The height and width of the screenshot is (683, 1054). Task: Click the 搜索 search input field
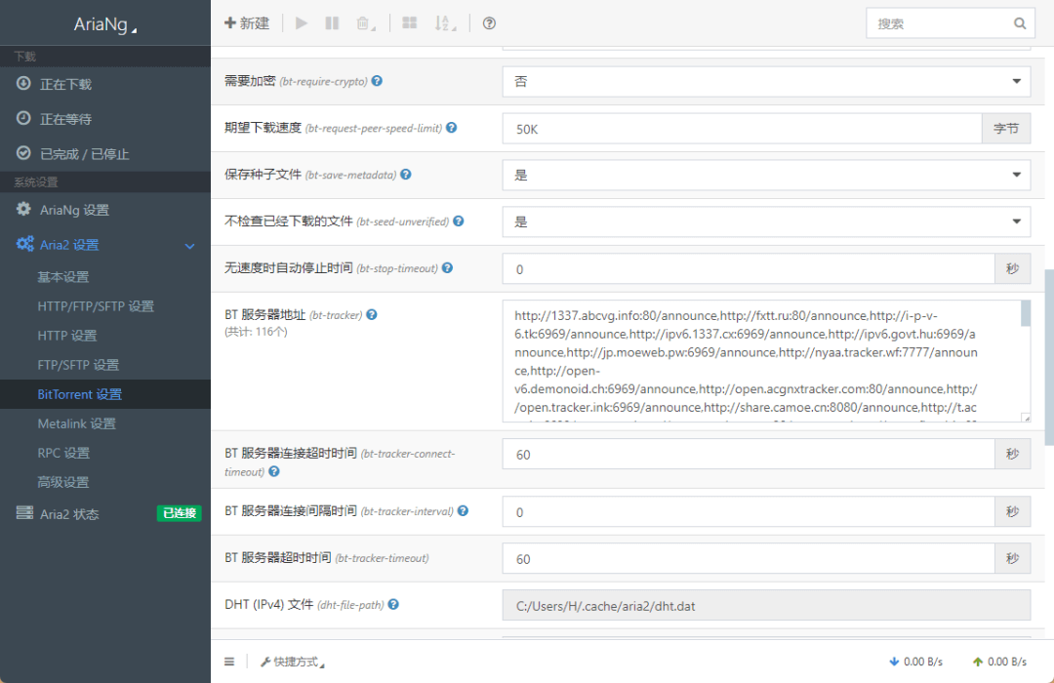pyautogui.click(x=937, y=23)
